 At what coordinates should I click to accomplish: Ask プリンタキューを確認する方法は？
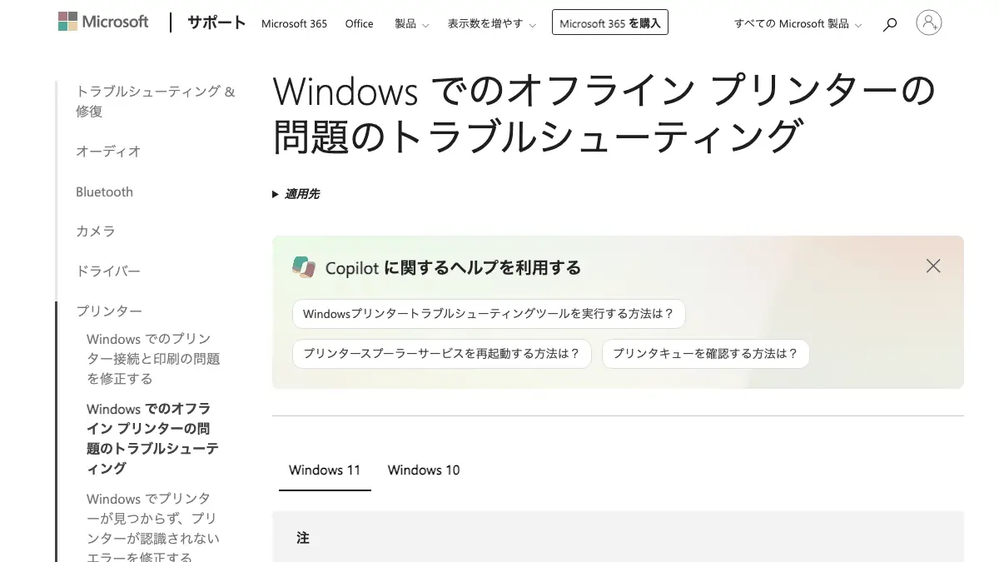click(705, 353)
